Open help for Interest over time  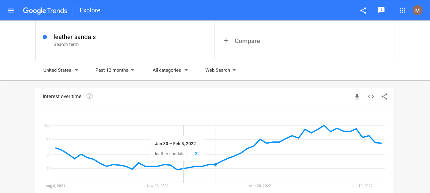(89, 96)
